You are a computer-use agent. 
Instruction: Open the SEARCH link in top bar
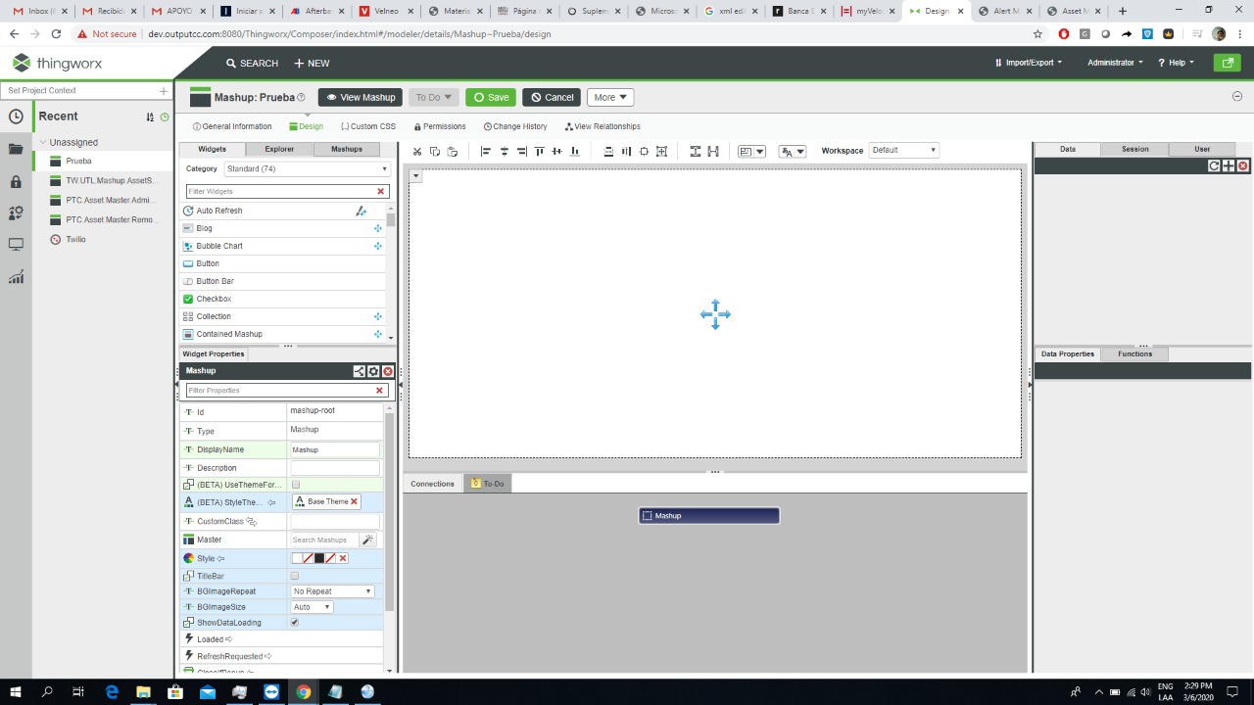[253, 63]
